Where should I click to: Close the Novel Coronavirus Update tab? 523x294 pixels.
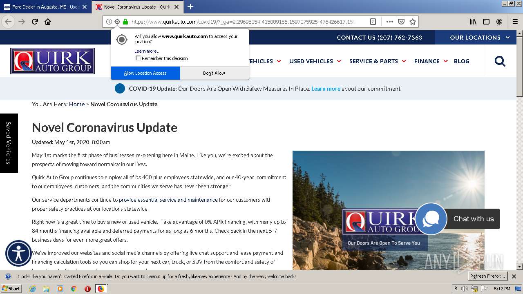click(177, 7)
